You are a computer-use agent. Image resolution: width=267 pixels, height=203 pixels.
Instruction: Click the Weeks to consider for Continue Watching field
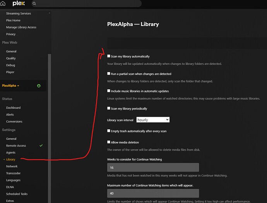[x=153, y=167]
